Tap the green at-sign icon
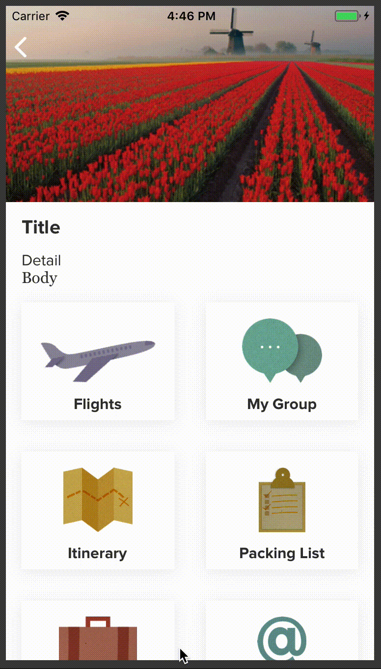The image size is (381, 669). [282, 638]
